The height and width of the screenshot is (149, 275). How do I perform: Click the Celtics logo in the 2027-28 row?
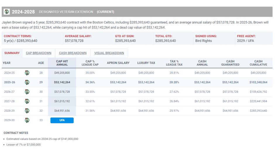(x=27, y=101)
